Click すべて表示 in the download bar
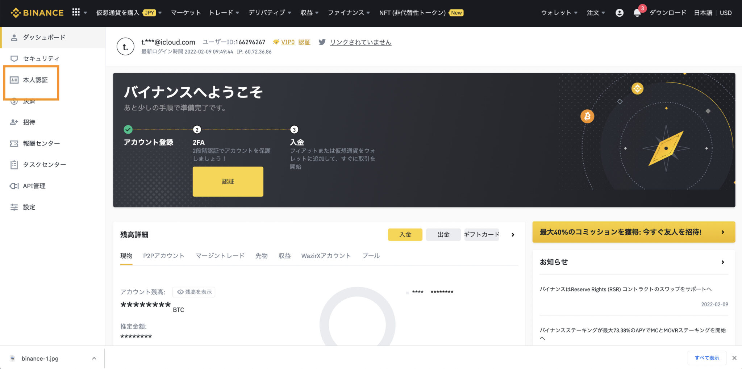This screenshot has height=369, width=742. click(x=707, y=358)
